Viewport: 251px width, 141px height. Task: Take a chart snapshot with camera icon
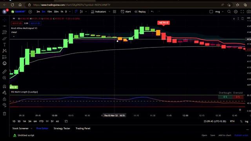(249, 12)
